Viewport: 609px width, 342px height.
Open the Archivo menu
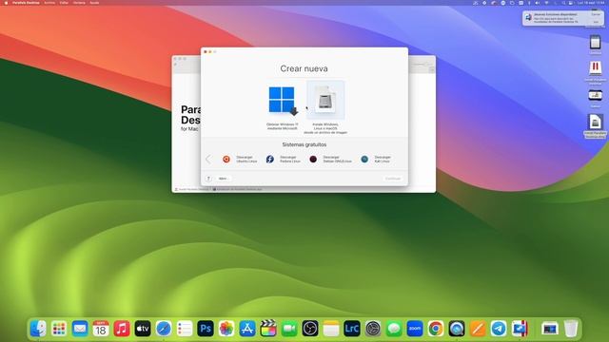49,3
